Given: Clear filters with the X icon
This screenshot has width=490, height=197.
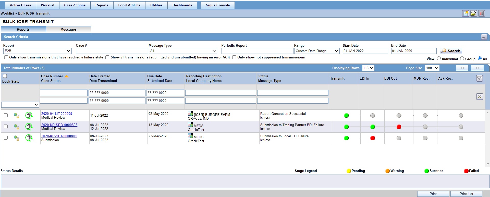Looking at the screenshot, I should [480, 97].
